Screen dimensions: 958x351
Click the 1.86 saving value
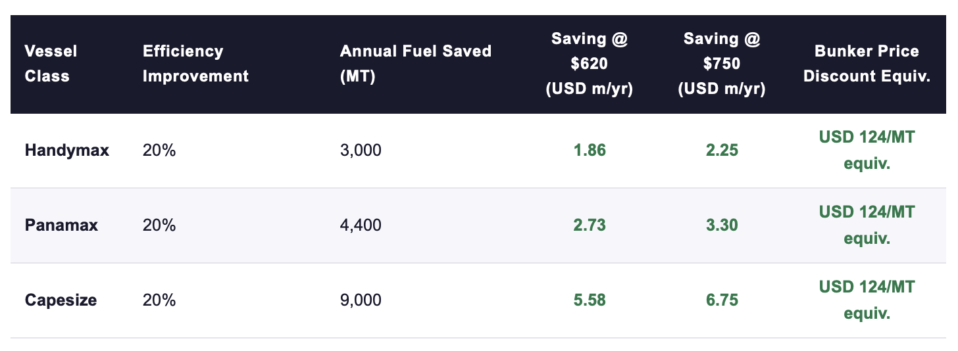click(x=589, y=151)
